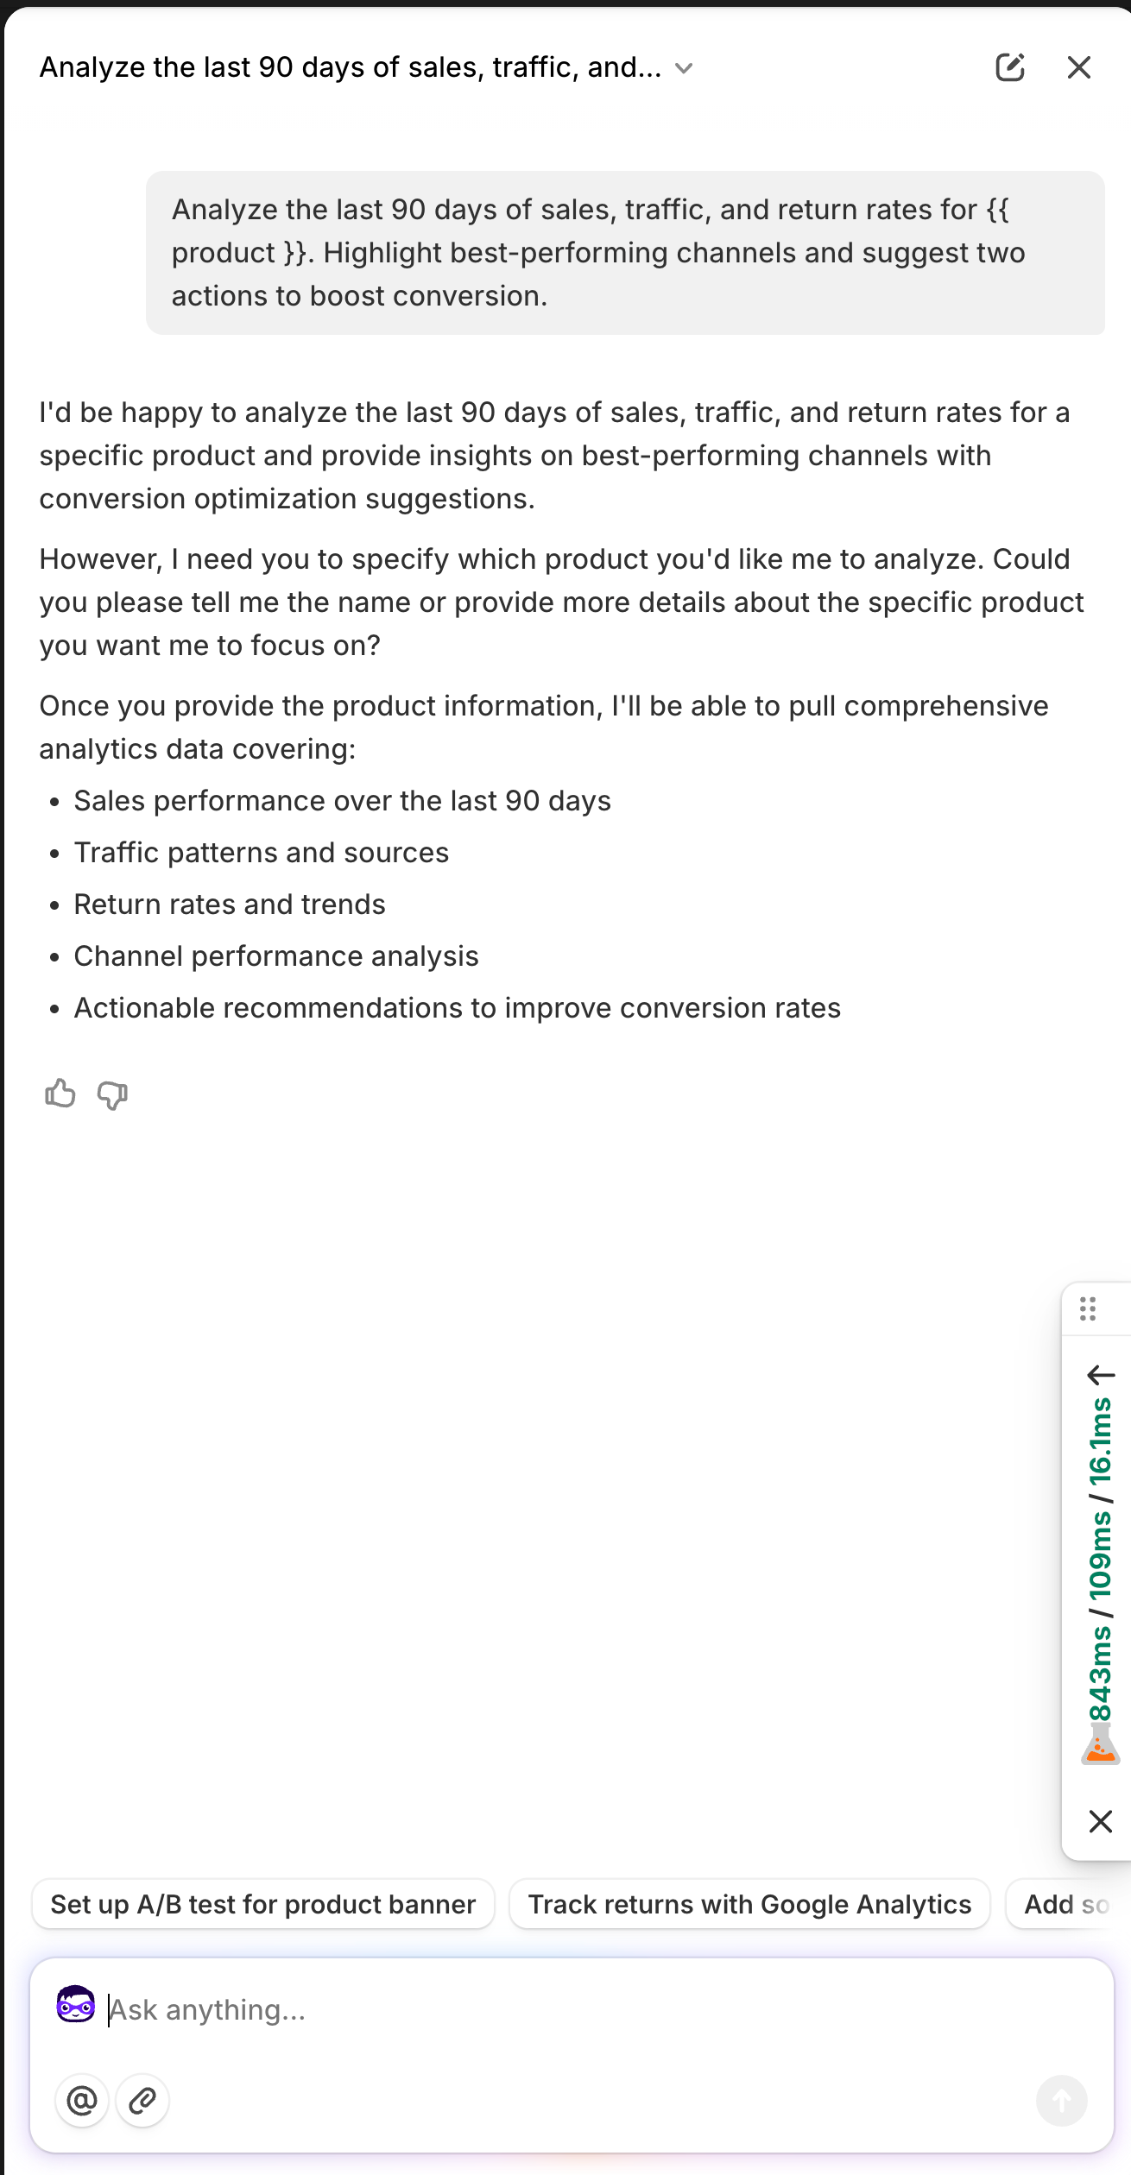Give the response a thumbs down
1131x2175 pixels.
112,1094
